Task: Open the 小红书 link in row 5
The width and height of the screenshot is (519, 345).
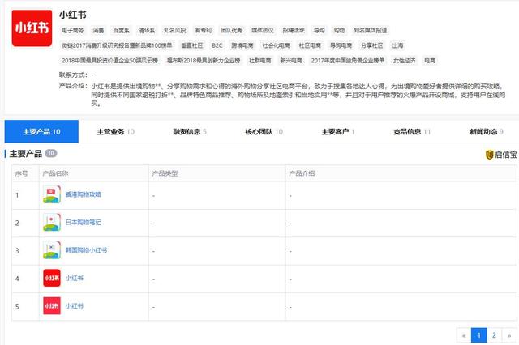Action: (x=74, y=305)
